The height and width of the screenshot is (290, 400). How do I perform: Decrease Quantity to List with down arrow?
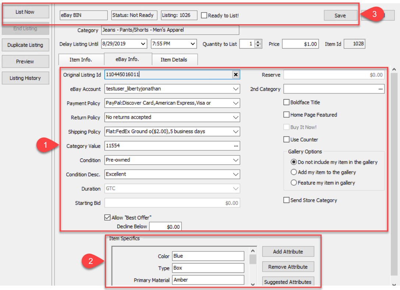click(258, 46)
